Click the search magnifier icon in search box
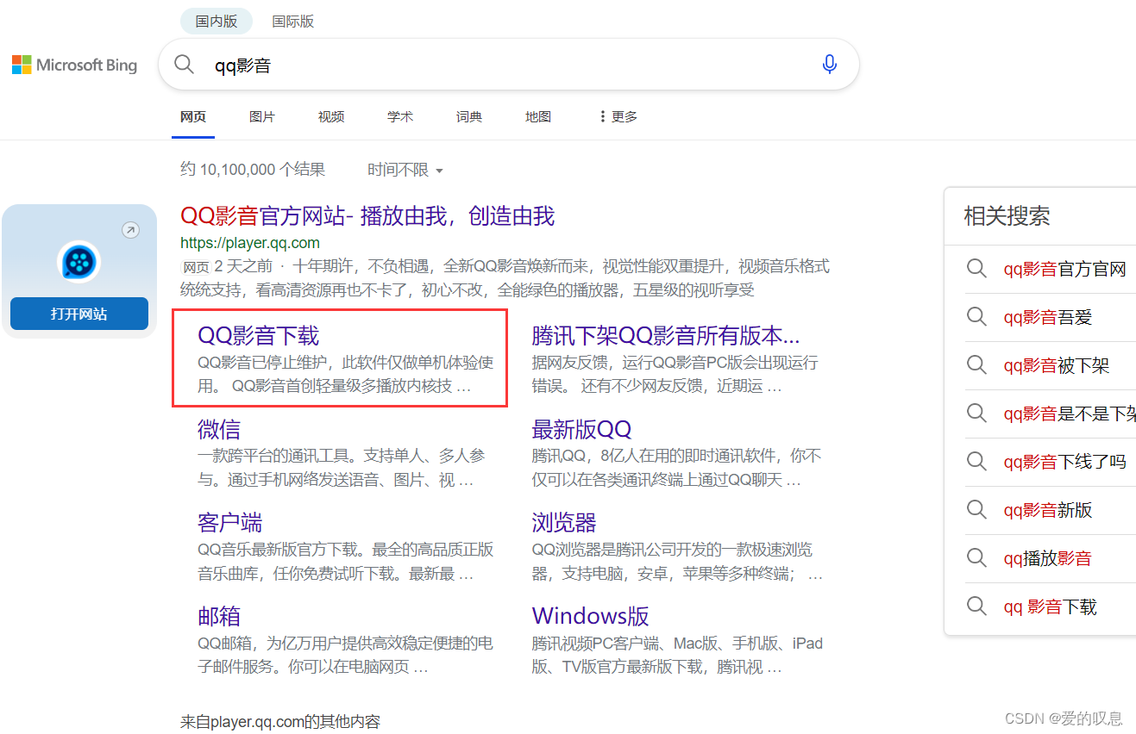 [x=185, y=65]
